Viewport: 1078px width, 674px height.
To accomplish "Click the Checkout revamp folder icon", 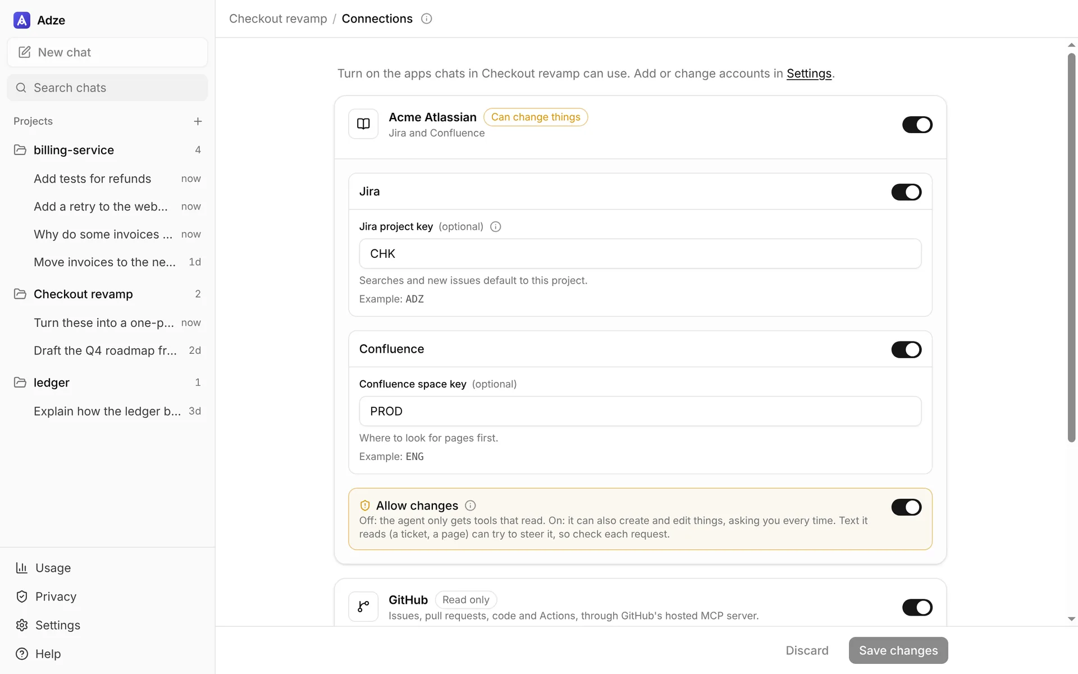I will [20, 294].
